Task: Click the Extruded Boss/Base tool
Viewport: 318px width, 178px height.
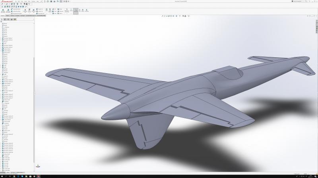Action: point(3,11)
